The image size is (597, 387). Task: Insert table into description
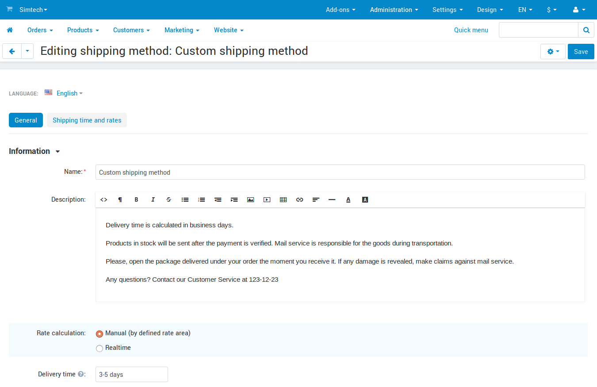pyautogui.click(x=283, y=199)
